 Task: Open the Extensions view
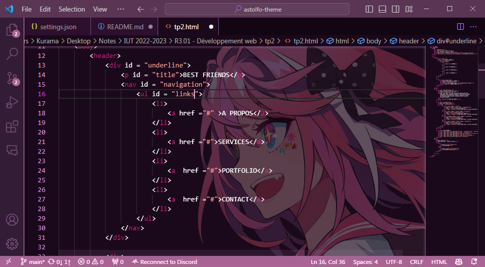pos(12,126)
